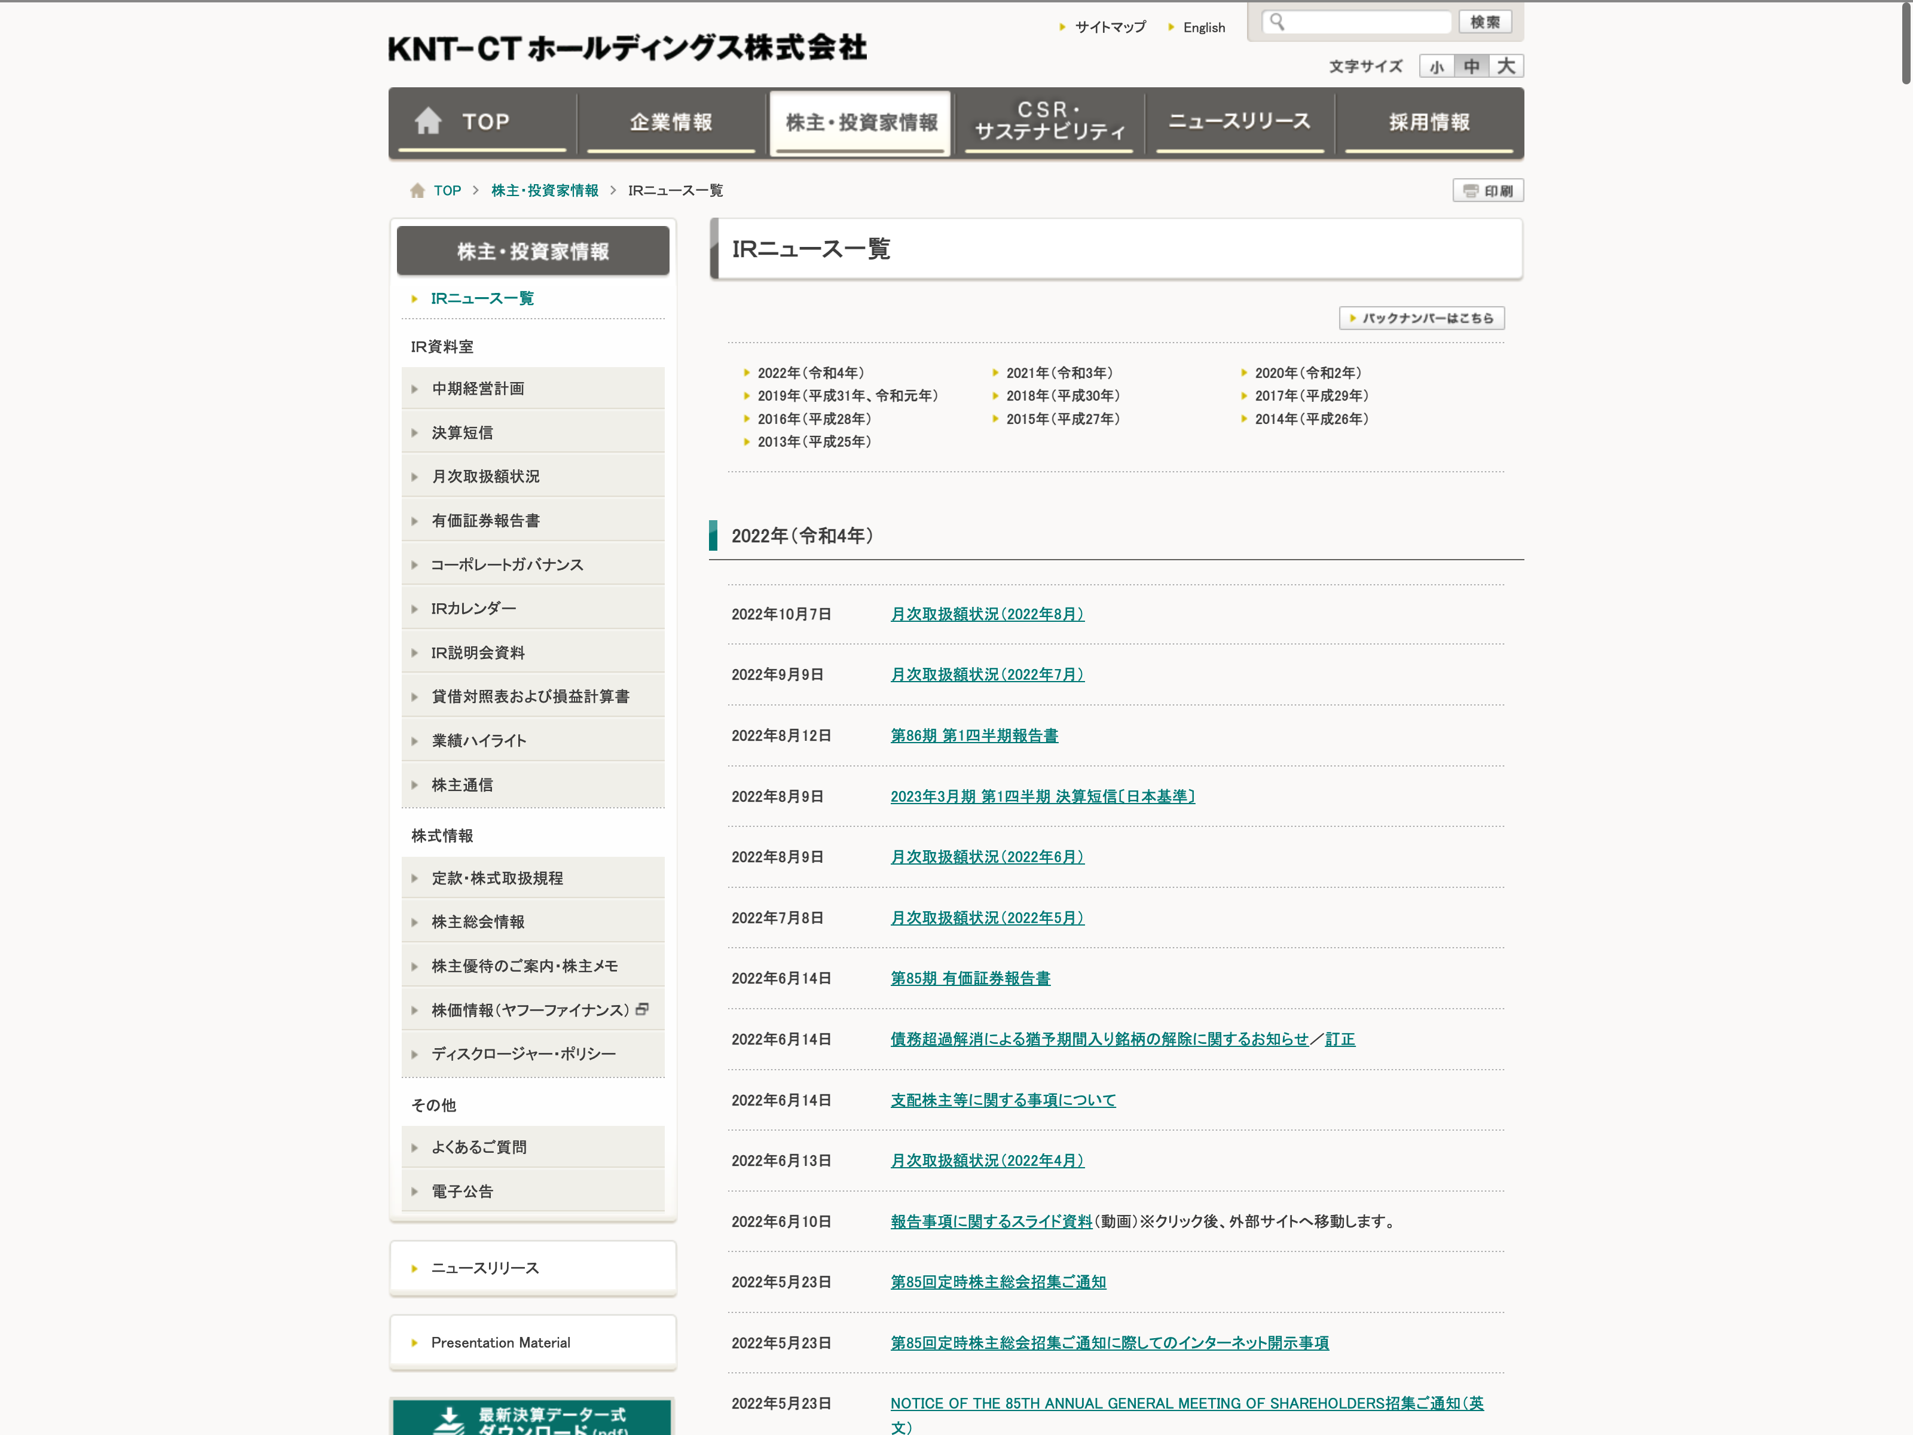Click arrow icon beside English link
Image resolution: width=1913 pixels, height=1435 pixels.
[x=1171, y=27]
